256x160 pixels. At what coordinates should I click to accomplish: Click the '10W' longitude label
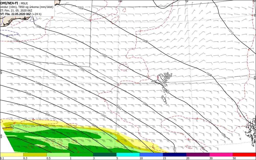(120, 1)
